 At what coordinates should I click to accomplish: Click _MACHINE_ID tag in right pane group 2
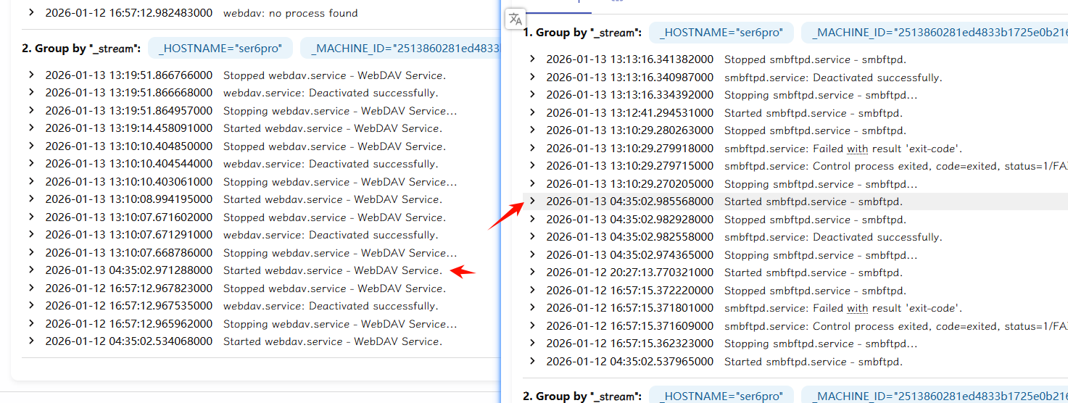(935, 396)
